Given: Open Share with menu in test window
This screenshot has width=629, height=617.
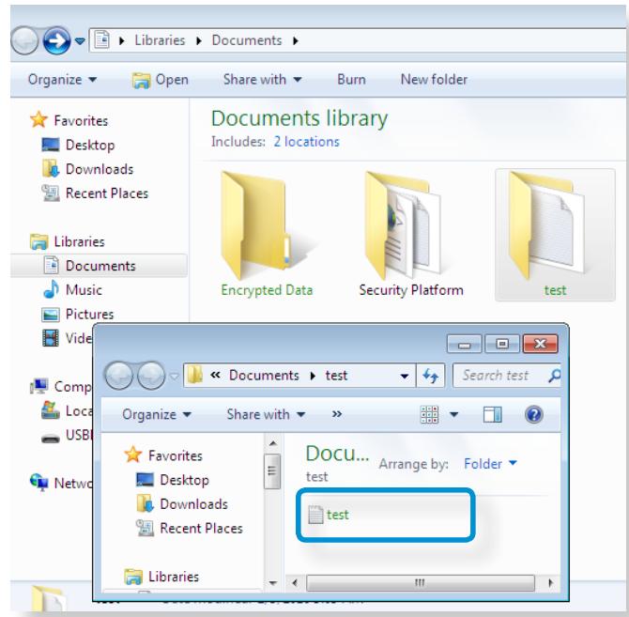Looking at the screenshot, I should (266, 414).
